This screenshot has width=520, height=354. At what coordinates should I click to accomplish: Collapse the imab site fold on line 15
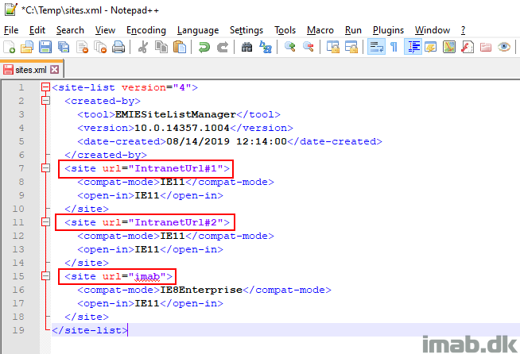45,276
